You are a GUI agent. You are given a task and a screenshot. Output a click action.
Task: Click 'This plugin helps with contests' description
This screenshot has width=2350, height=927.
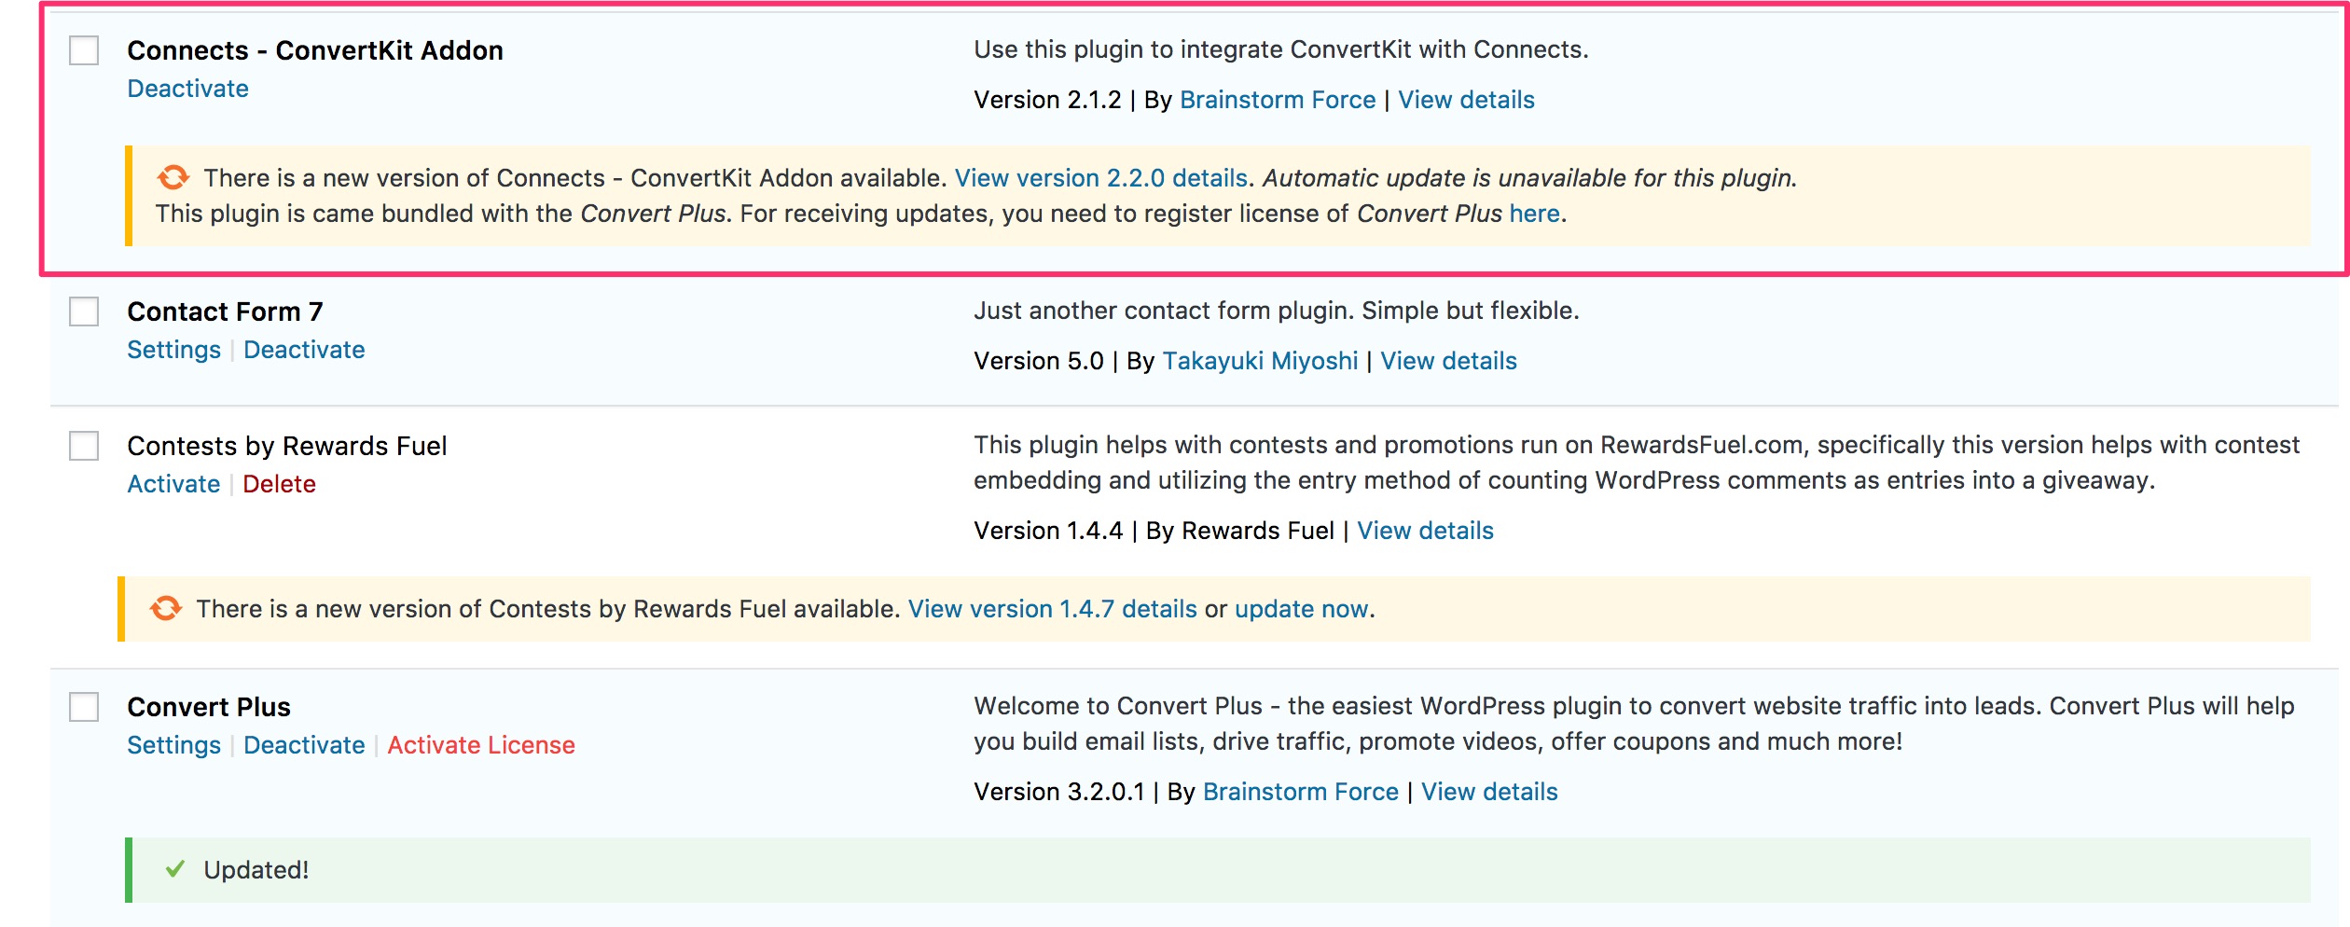1637,463
